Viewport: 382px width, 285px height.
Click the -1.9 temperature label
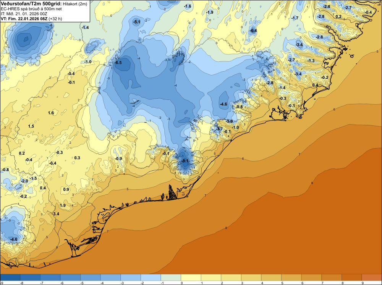tap(210, 12)
